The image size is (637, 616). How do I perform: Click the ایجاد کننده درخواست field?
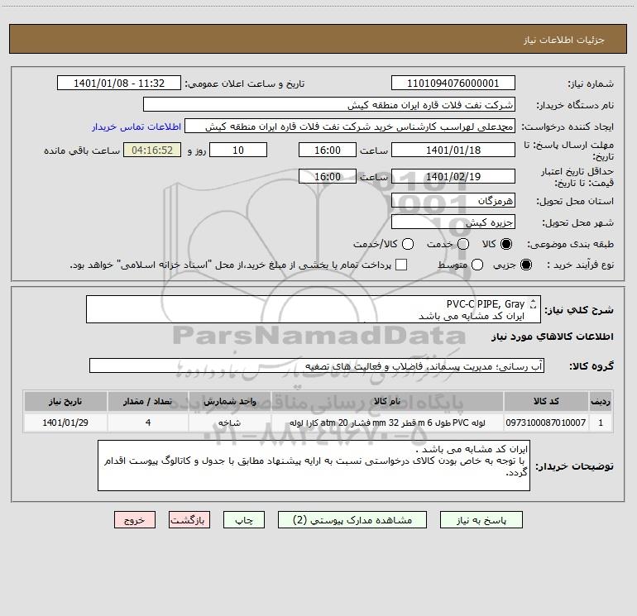coord(350,127)
